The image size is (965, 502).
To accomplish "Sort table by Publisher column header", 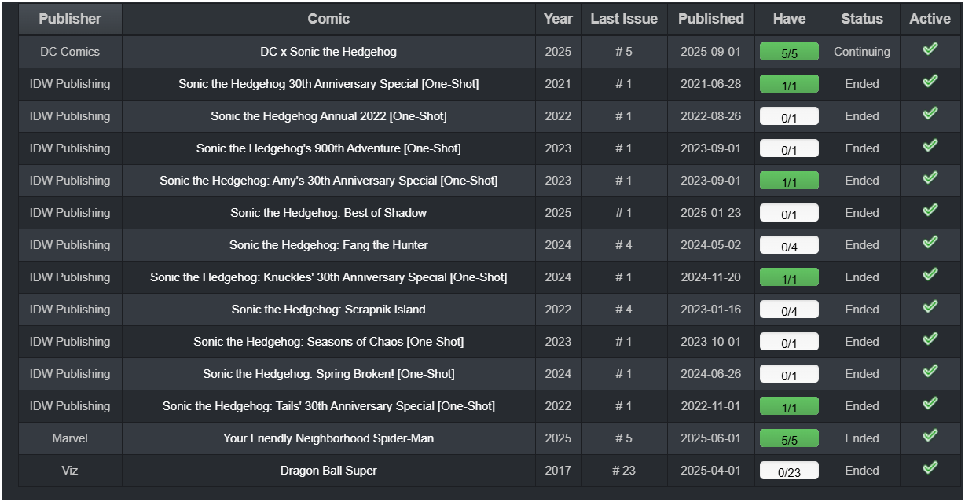I will tap(70, 19).
